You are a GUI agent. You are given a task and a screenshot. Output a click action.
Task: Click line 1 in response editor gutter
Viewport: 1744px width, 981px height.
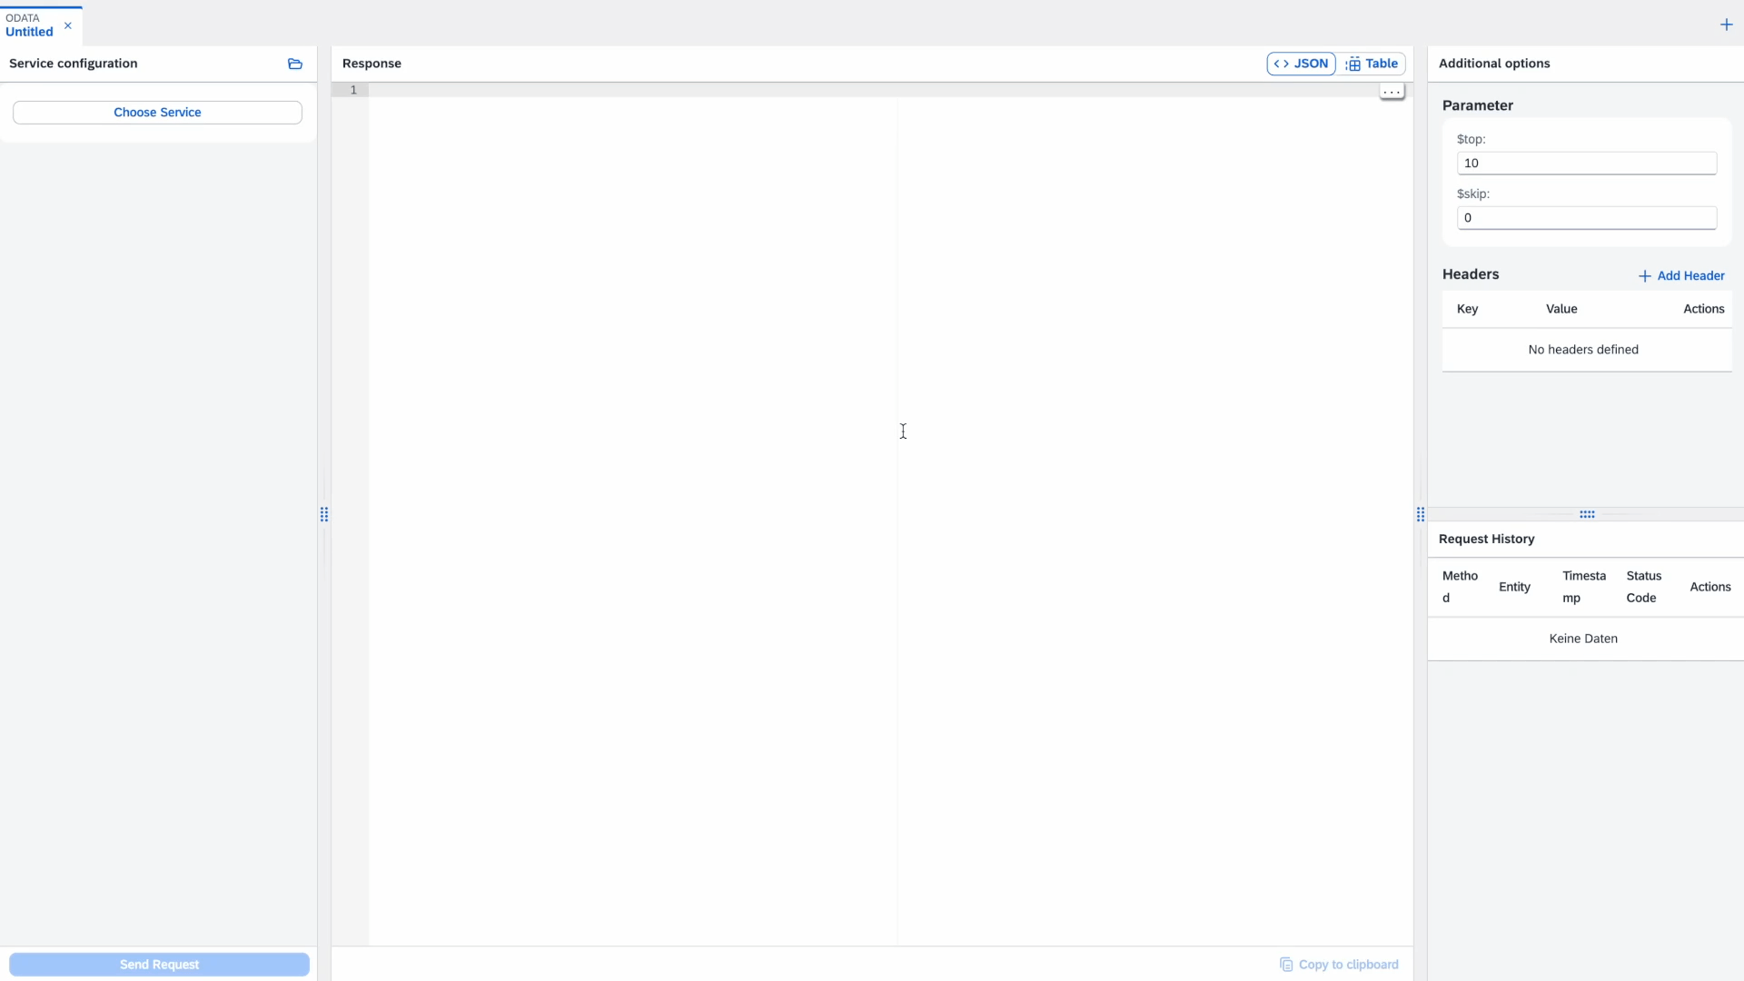coord(353,90)
